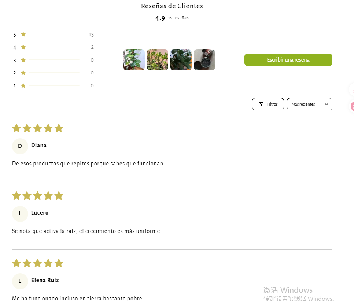Click the star icon in the 5-star row

23,34
